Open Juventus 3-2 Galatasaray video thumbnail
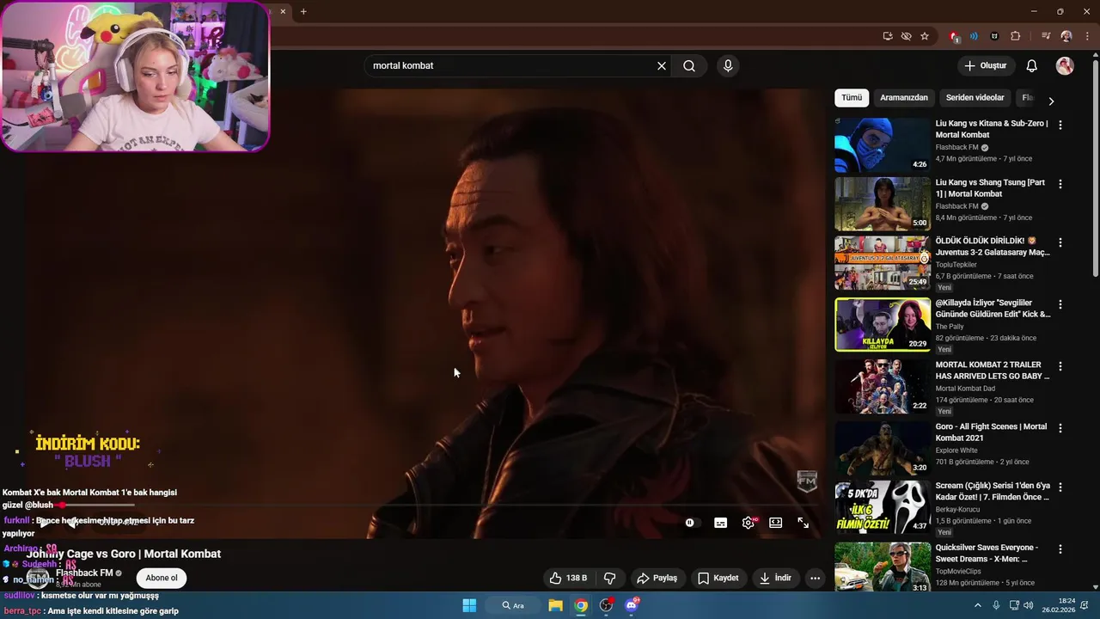 coord(882,263)
